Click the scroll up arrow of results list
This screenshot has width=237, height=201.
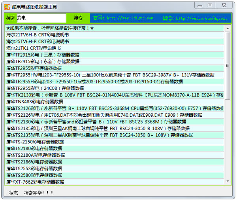coord(228,28)
